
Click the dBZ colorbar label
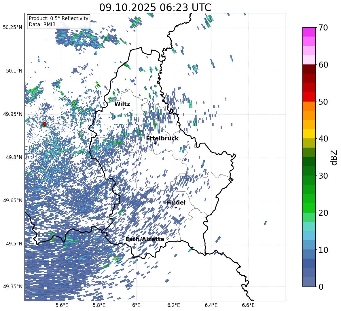click(x=334, y=157)
